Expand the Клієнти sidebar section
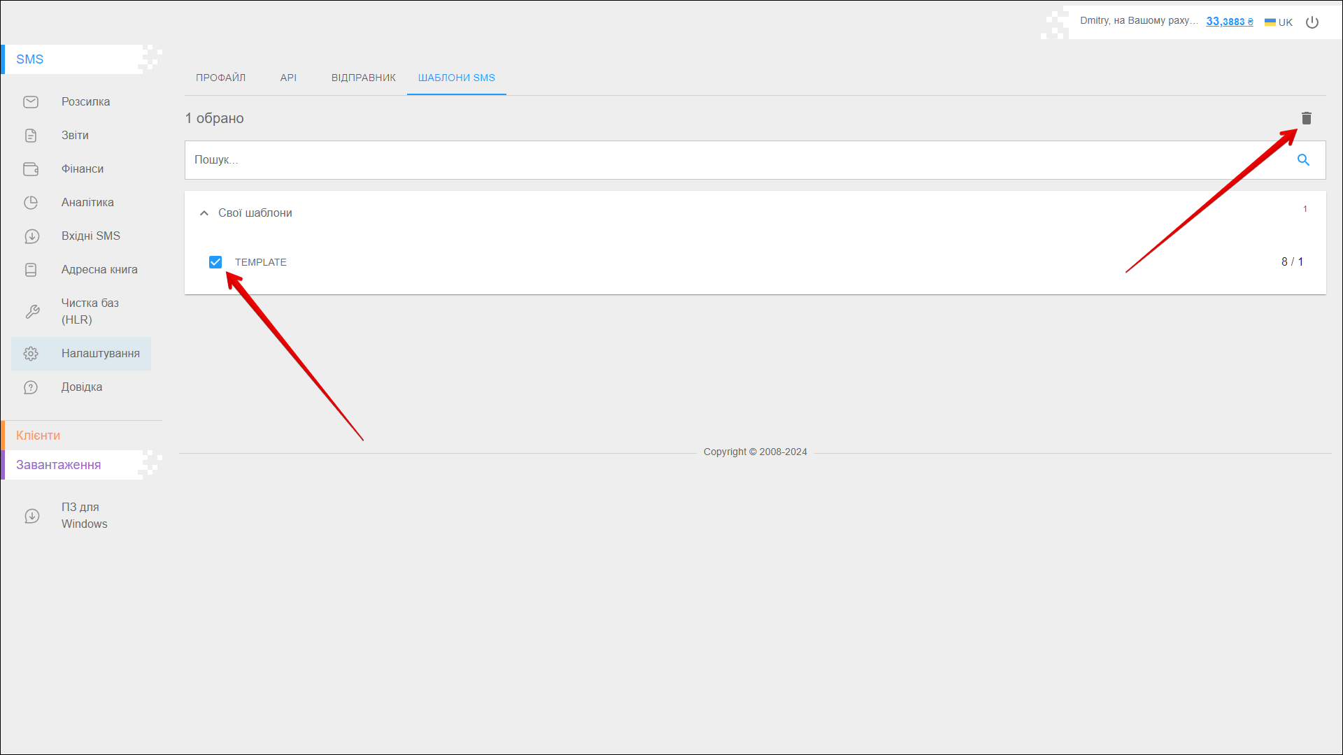 pyautogui.click(x=38, y=436)
